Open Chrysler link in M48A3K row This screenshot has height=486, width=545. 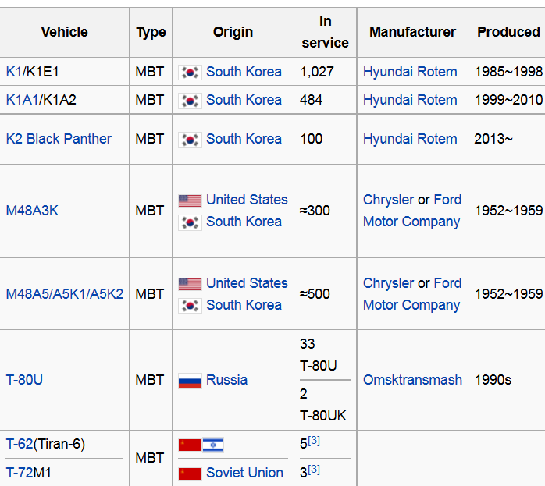pyautogui.click(x=388, y=200)
